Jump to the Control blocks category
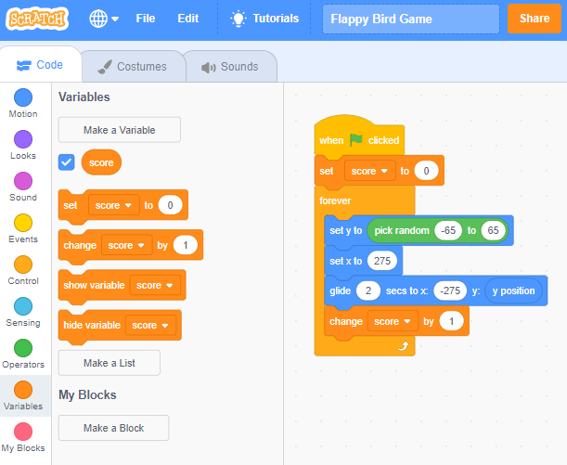Image resolution: width=567 pixels, height=465 pixels. coord(23,265)
